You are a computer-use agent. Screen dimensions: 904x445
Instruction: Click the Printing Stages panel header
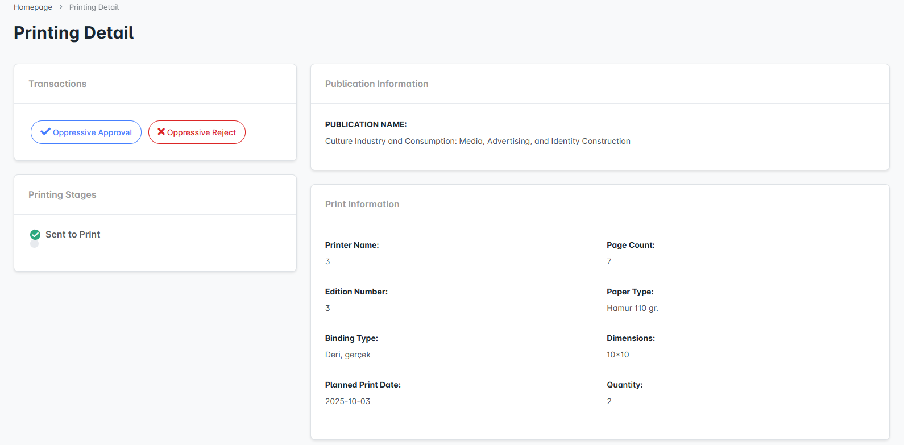click(63, 195)
